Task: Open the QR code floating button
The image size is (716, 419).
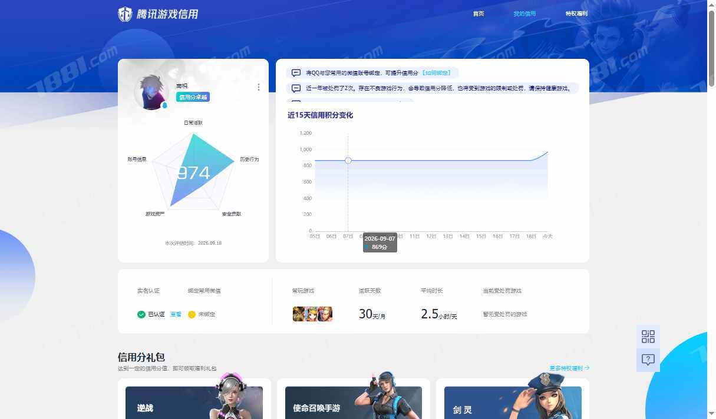Action: tap(648, 337)
